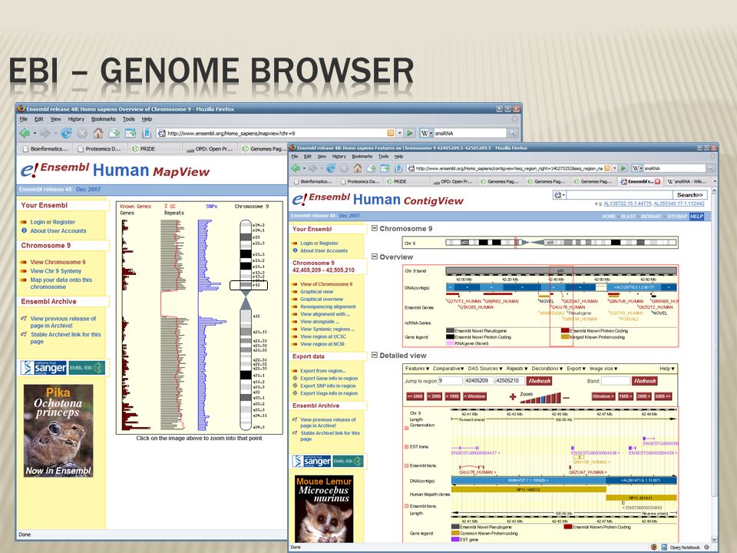Viewport: 737px width, 553px height.
Task: Click green Go arrow in ContigView address bar
Action: 623,168
